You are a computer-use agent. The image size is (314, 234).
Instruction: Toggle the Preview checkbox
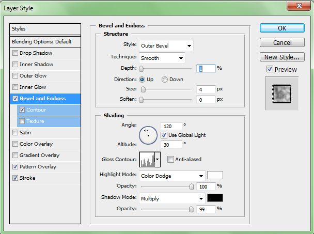(x=270, y=69)
